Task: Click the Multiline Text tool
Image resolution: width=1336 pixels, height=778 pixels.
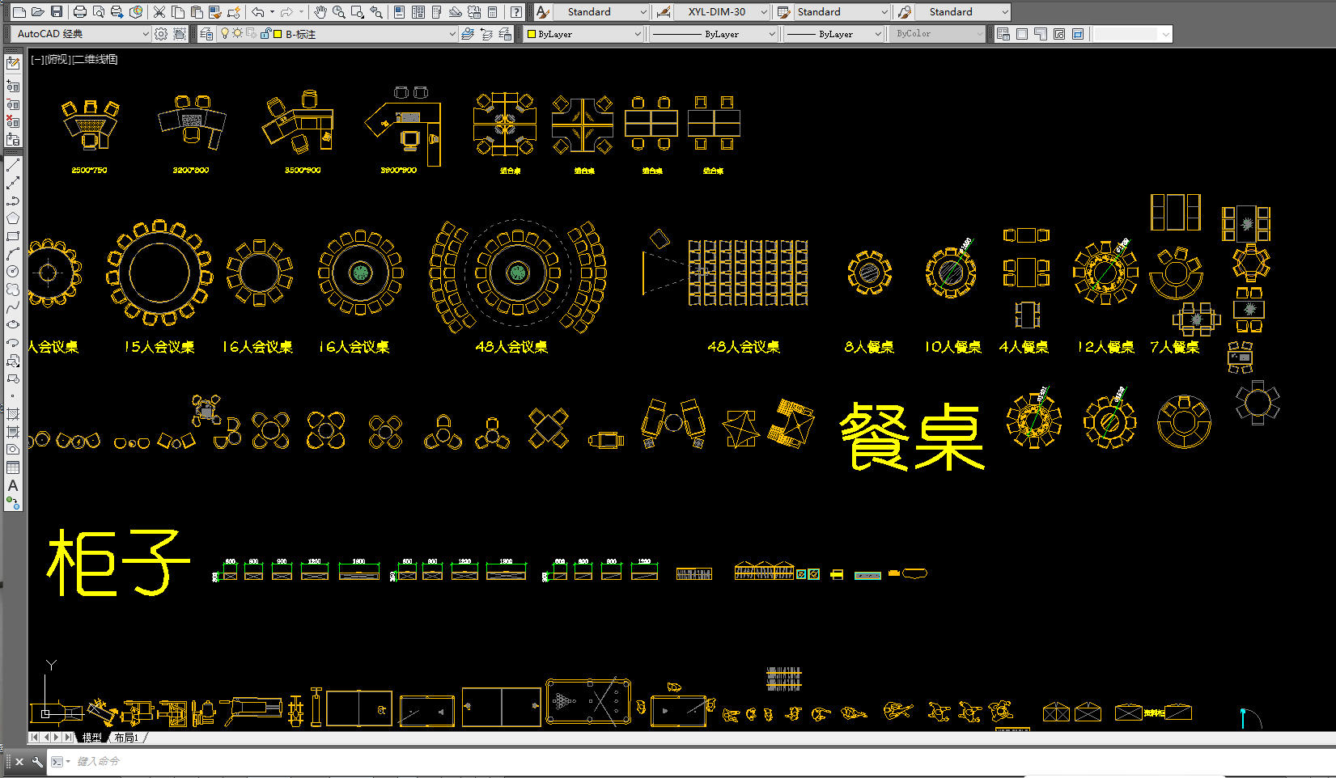Action: [x=13, y=485]
